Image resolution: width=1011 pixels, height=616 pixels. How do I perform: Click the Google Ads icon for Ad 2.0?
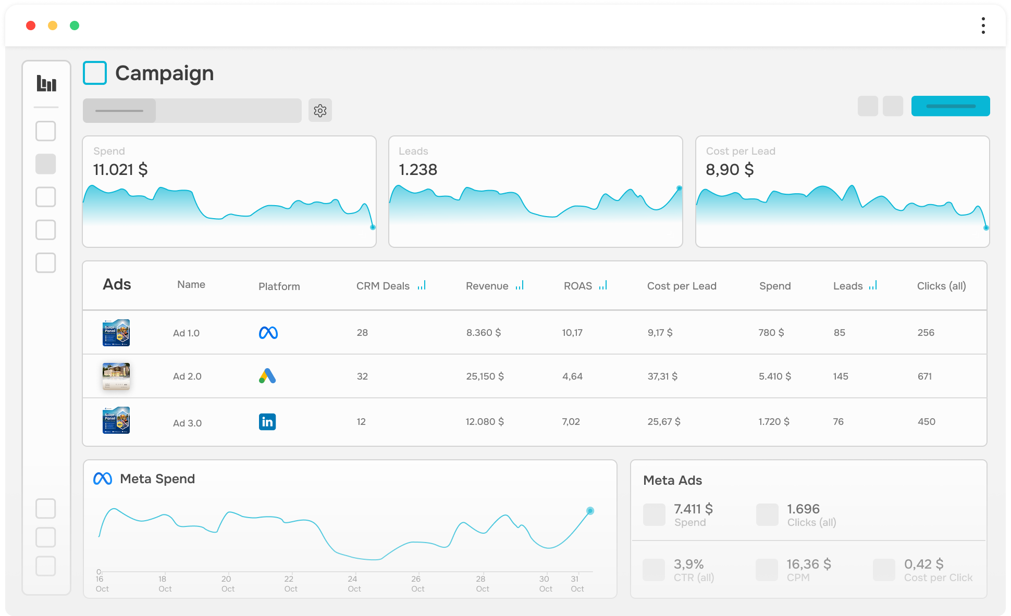pyautogui.click(x=267, y=376)
